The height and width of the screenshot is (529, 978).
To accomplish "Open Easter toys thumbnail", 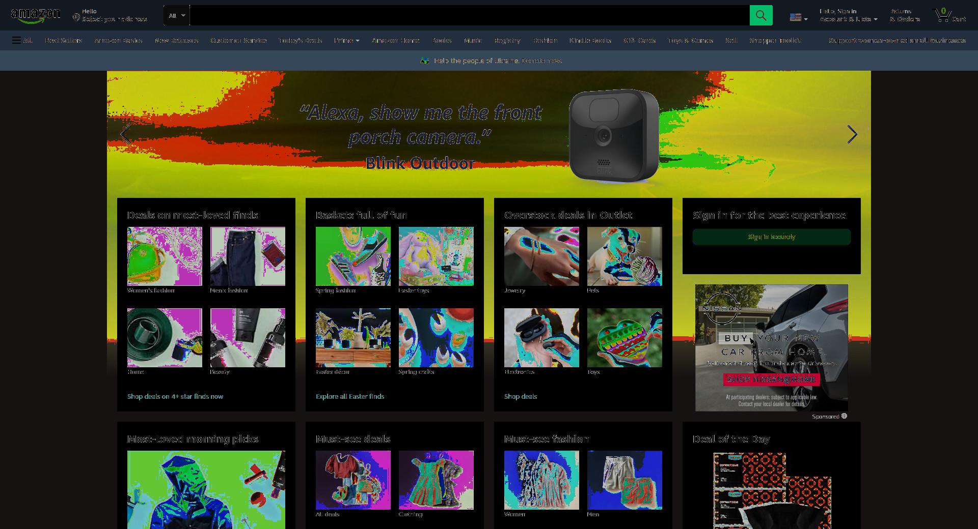I will (436, 256).
